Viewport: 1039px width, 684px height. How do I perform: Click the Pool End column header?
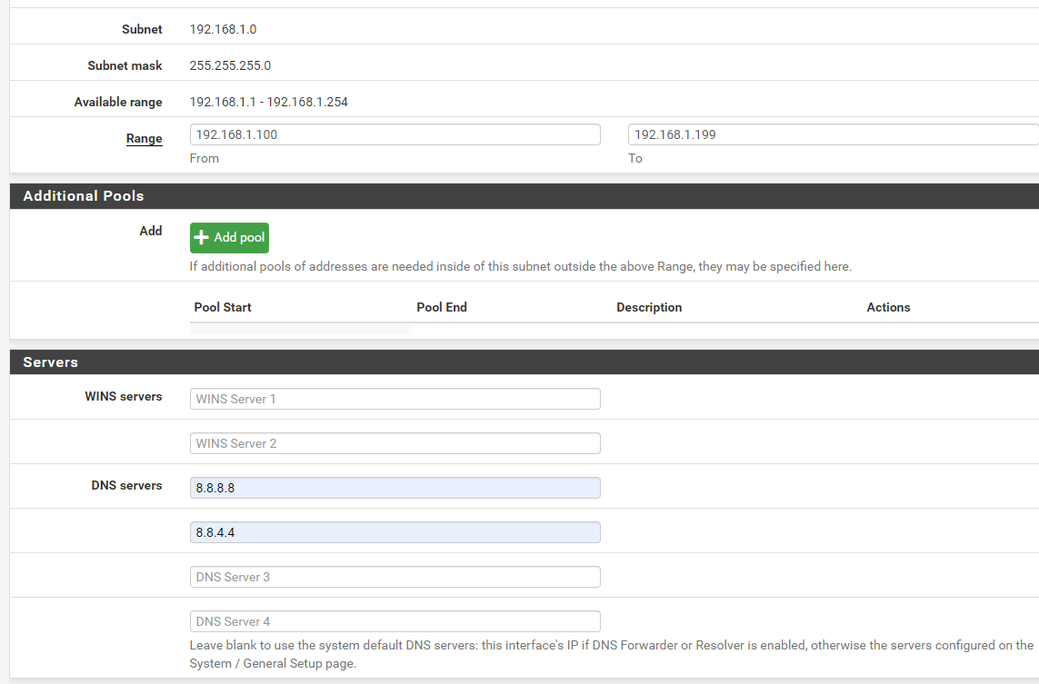coord(442,307)
